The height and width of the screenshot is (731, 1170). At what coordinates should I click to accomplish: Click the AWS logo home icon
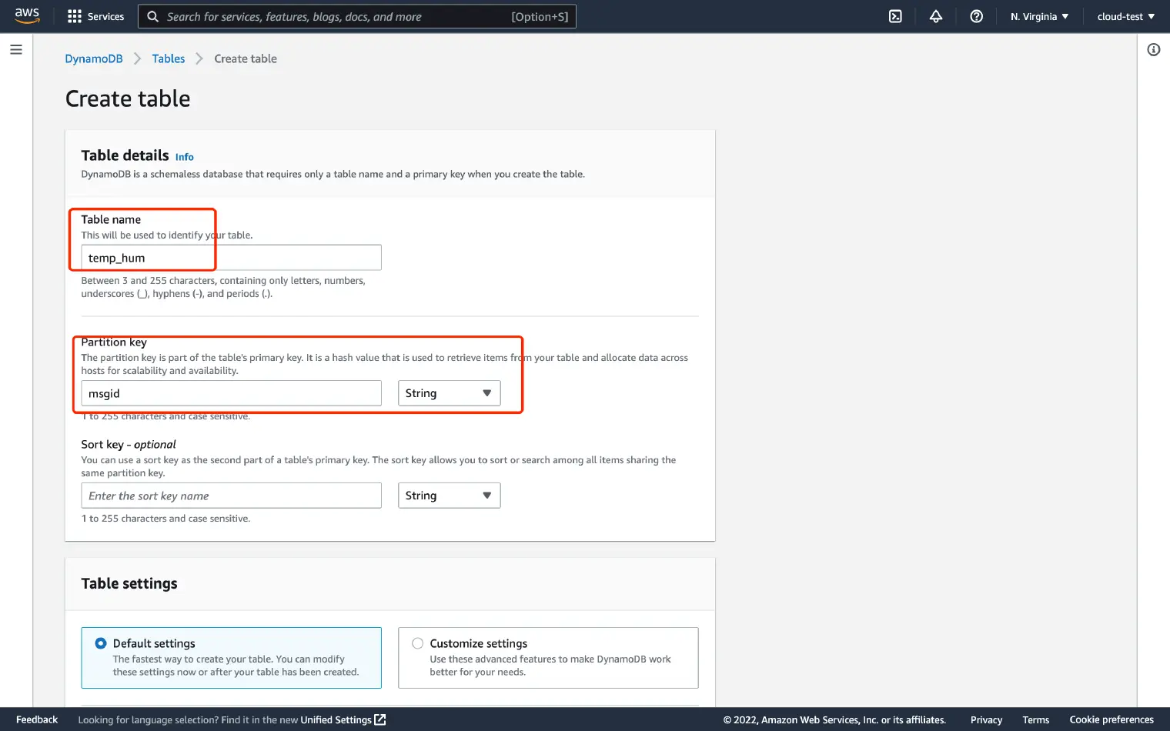27,16
